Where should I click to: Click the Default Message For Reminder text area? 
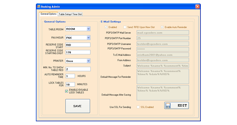[163, 76]
